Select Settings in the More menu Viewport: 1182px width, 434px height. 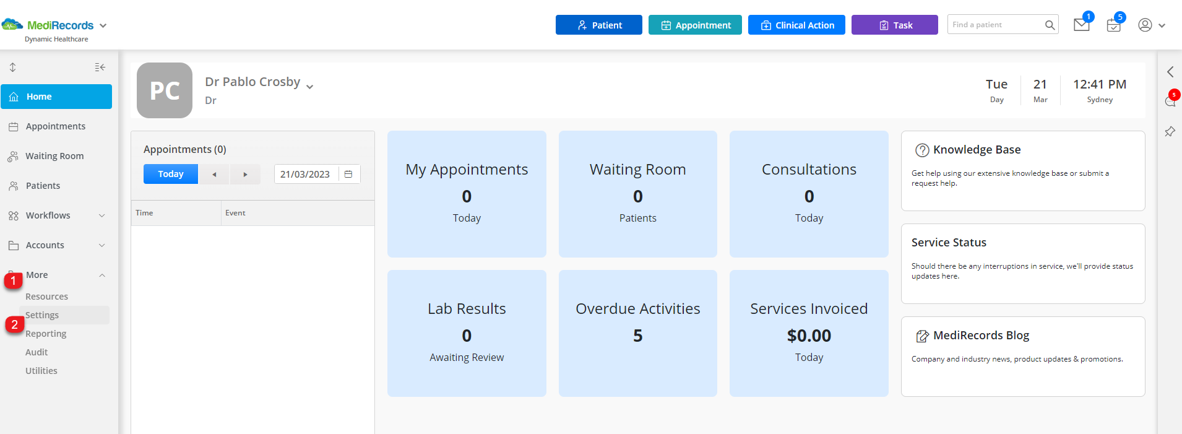(x=42, y=315)
